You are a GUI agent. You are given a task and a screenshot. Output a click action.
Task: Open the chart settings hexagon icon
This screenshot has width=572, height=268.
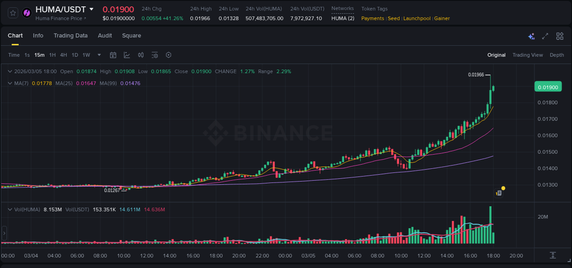point(168,55)
